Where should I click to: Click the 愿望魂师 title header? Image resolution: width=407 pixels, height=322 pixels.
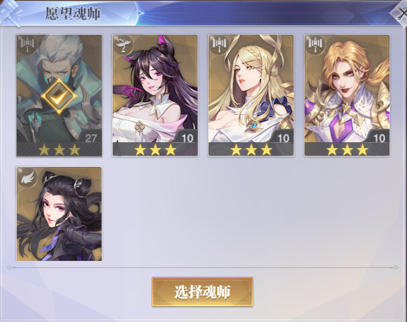[x=73, y=13]
